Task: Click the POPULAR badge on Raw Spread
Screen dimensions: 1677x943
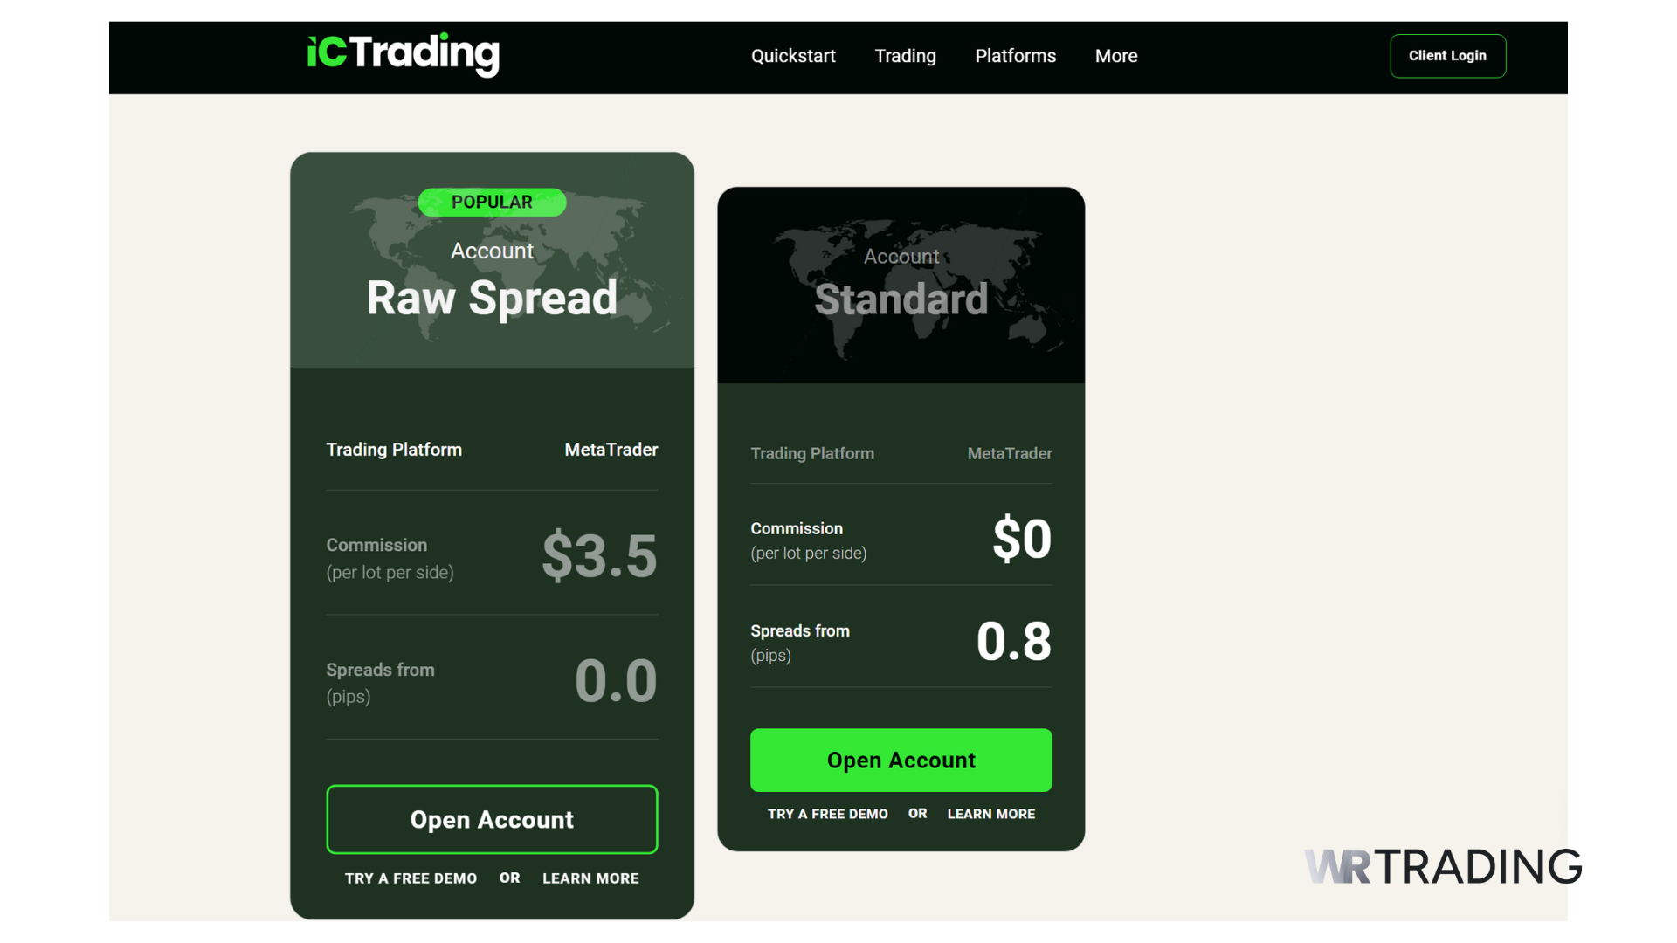Action: (492, 202)
